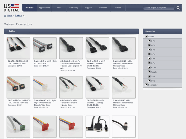Select 'Base price $19.38' text
The height and width of the screenshot is (139, 186).
[x=94, y=68]
